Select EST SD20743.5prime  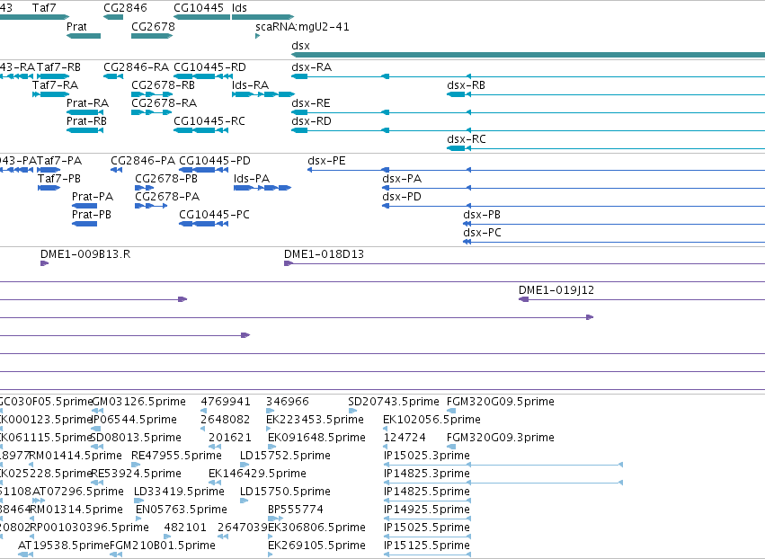click(394, 402)
